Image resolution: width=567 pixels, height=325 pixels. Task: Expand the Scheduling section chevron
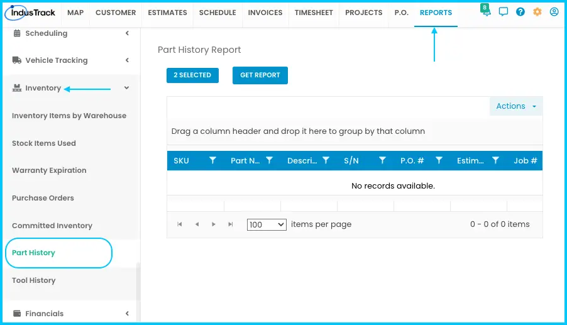point(127,33)
